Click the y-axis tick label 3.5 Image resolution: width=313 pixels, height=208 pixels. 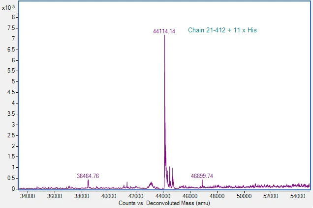click(x=11, y=114)
